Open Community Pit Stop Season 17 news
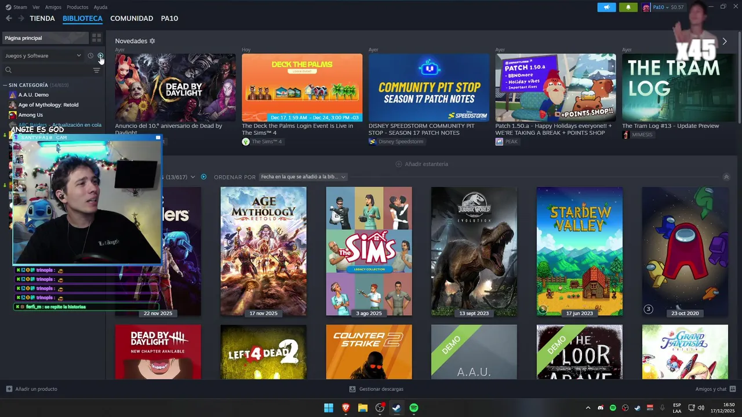 [x=429, y=87]
